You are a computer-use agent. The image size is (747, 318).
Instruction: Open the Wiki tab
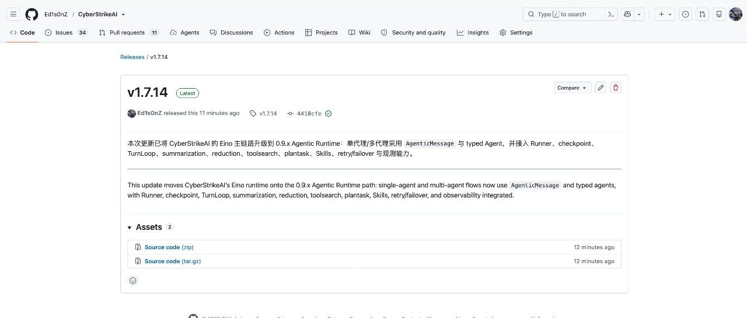pyautogui.click(x=359, y=33)
